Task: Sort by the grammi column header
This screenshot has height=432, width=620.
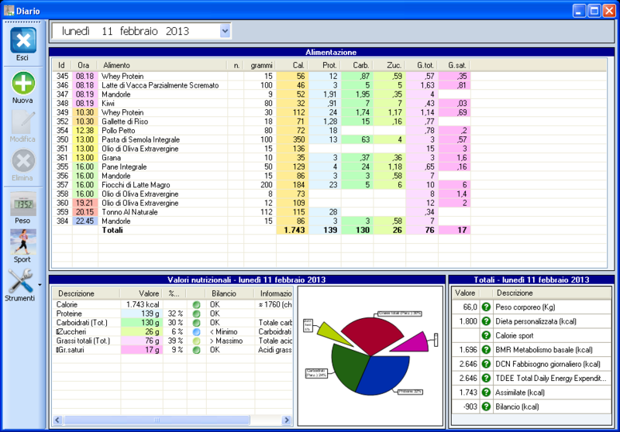Action: [x=260, y=65]
